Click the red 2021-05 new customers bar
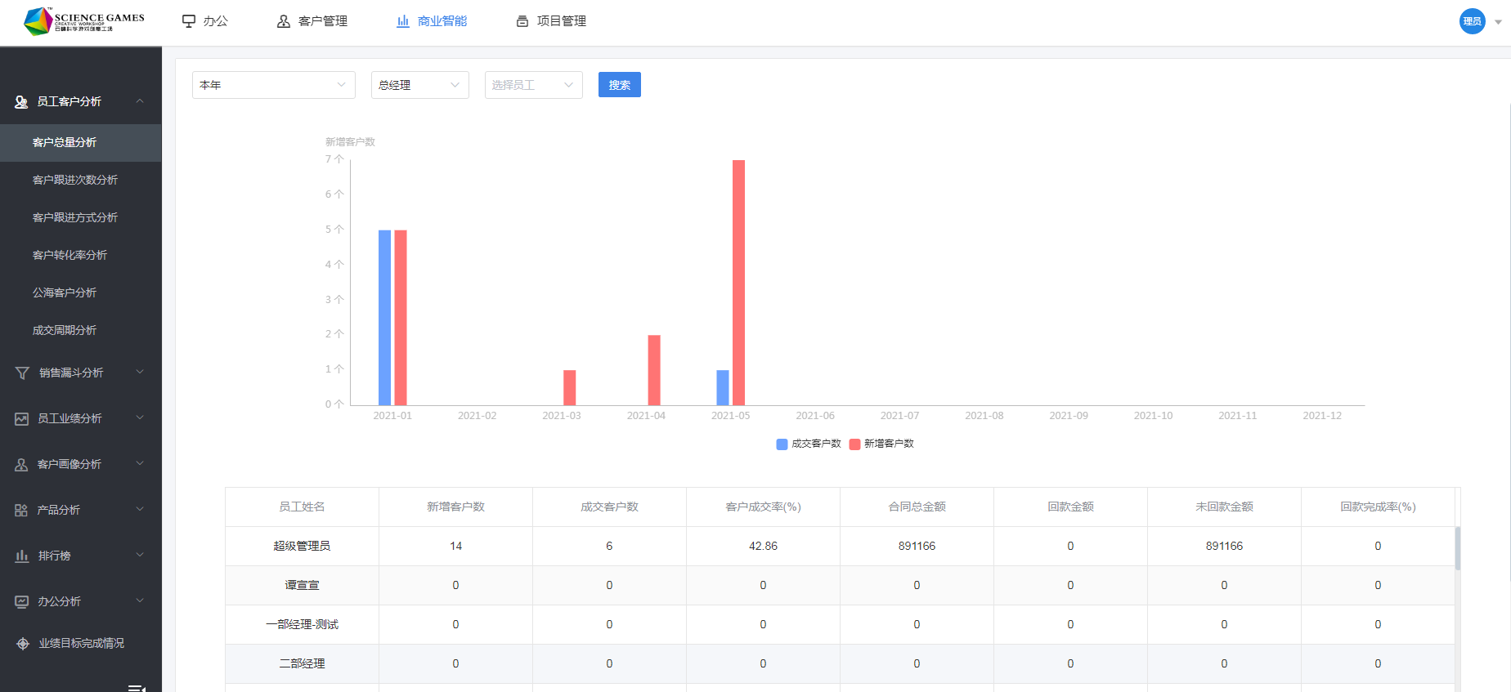1511x692 pixels. [x=738, y=282]
